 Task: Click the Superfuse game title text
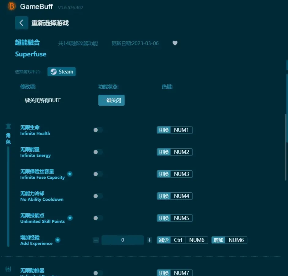click(31, 54)
